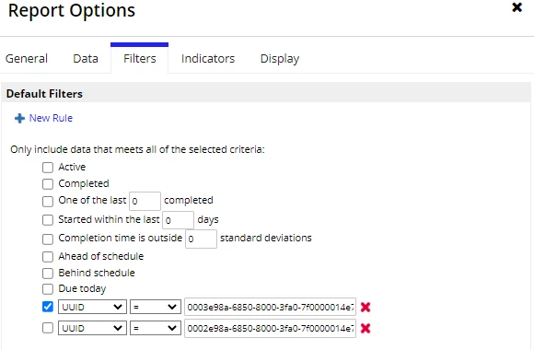
Task: Click the standard deviations number field
Action: (201, 239)
